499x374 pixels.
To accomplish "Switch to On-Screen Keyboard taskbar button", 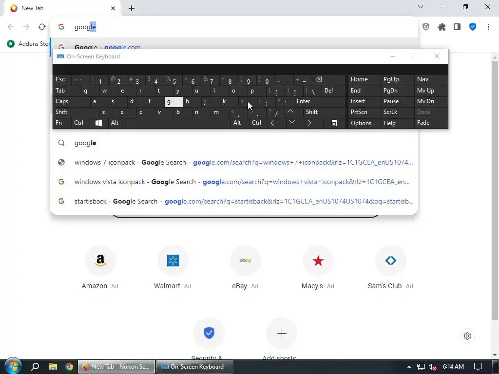I will coord(194,367).
